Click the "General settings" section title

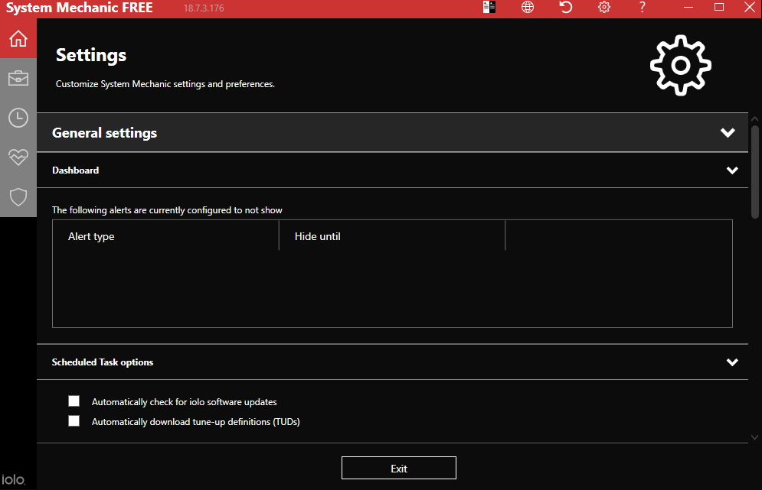104,133
